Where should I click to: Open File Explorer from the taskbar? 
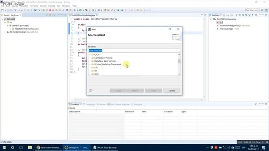click(x=30, y=147)
